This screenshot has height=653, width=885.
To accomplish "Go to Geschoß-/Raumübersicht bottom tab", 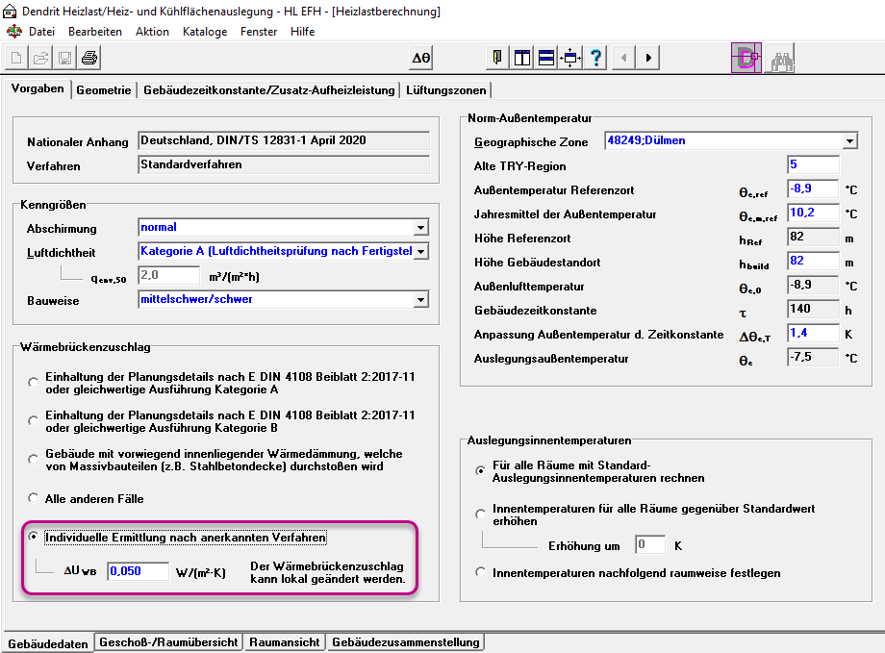I will tap(168, 642).
